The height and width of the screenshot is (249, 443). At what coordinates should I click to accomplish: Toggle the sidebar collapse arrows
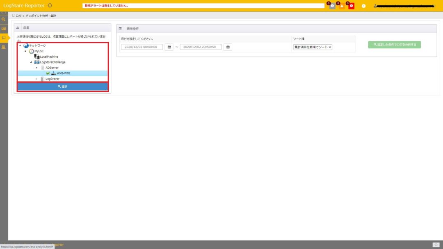4,13
